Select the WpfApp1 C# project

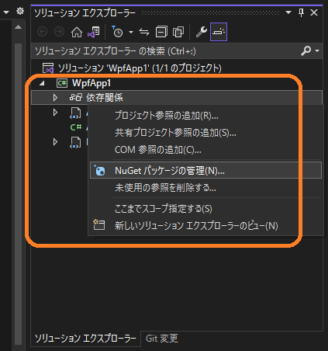[91, 83]
